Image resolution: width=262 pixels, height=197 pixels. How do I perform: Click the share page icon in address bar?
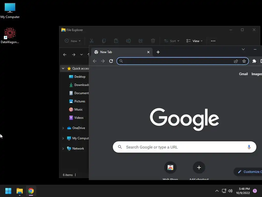pyautogui.click(x=236, y=61)
